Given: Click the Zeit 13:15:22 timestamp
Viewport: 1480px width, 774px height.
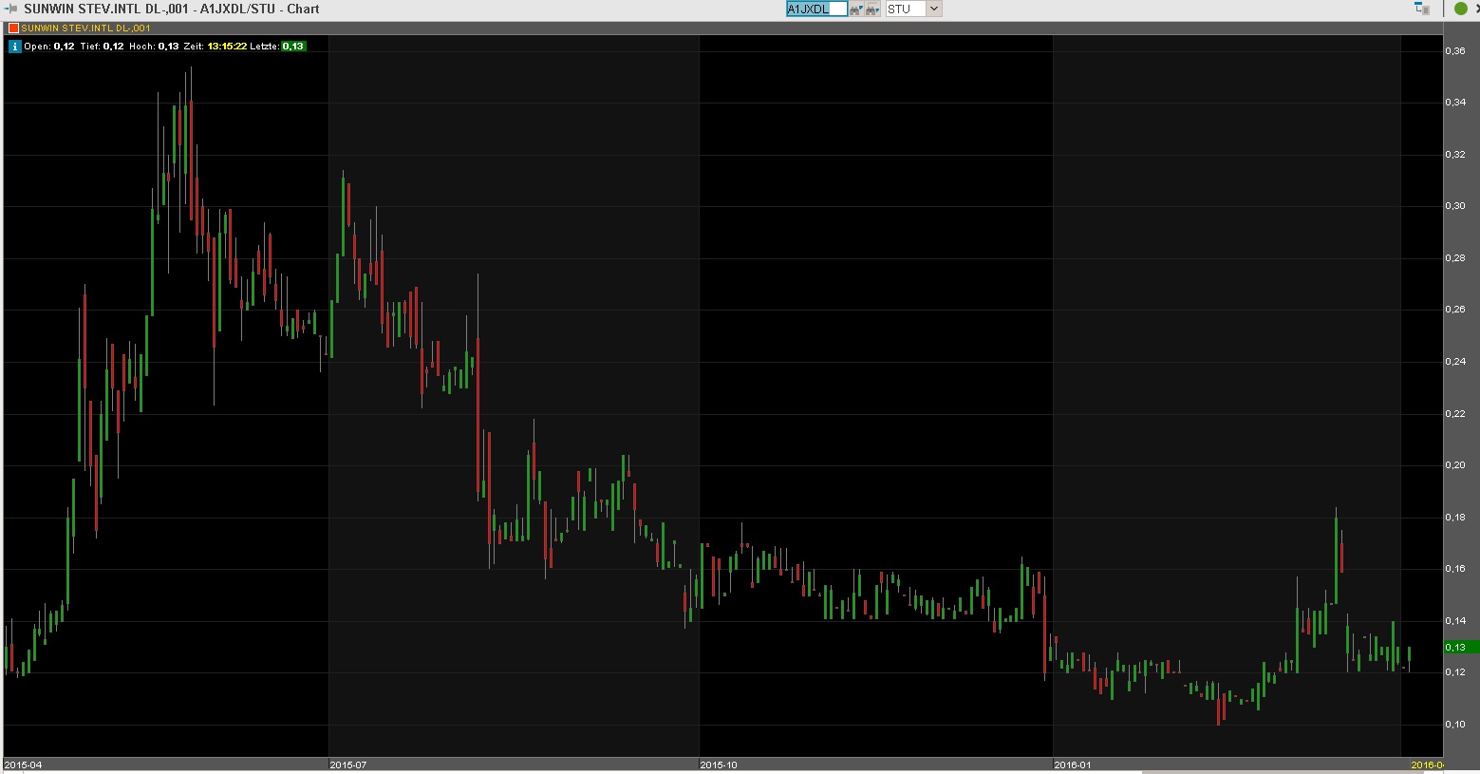Looking at the screenshot, I should tap(215, 46).
